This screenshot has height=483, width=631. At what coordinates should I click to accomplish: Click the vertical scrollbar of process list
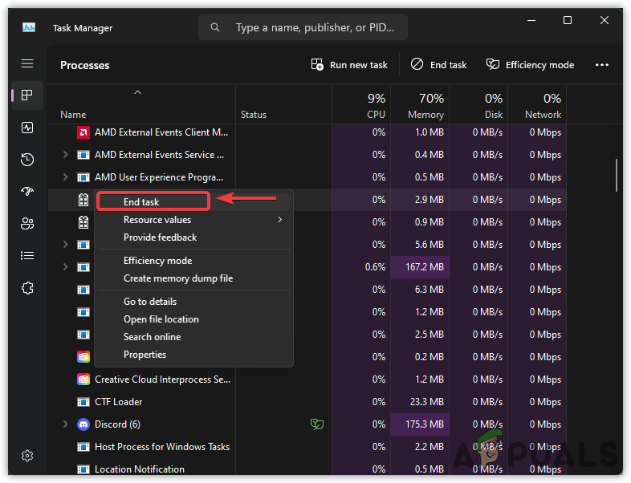617,177
